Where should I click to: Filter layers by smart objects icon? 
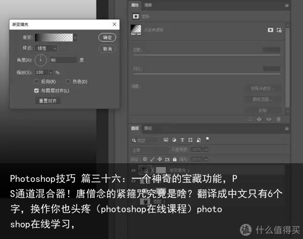click(x=198, y=140)
